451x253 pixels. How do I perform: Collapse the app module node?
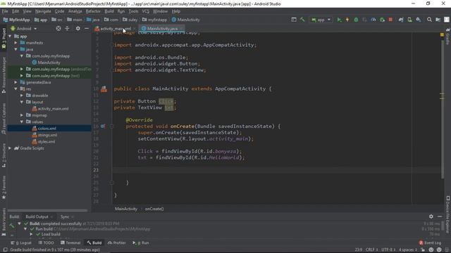coord(10,37)
